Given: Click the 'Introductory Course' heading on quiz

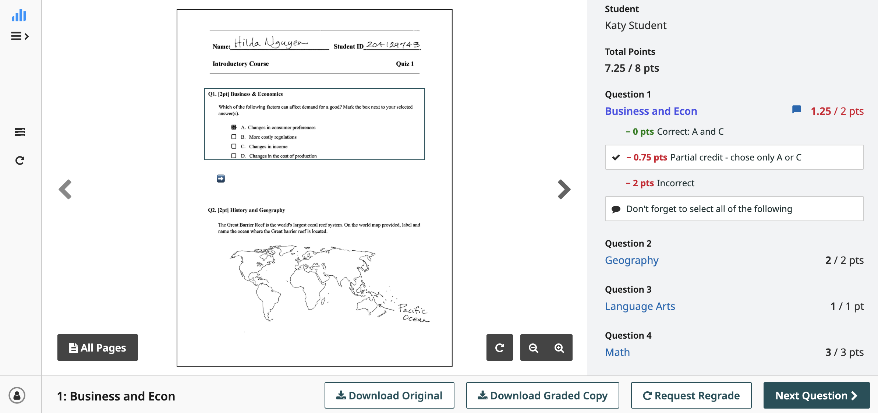Looking at the screenshot, I should [241, 64].
